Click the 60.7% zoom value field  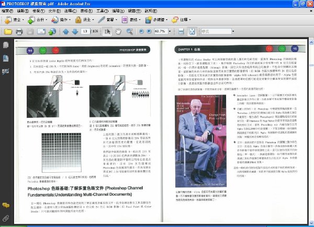tap(161, 31)
